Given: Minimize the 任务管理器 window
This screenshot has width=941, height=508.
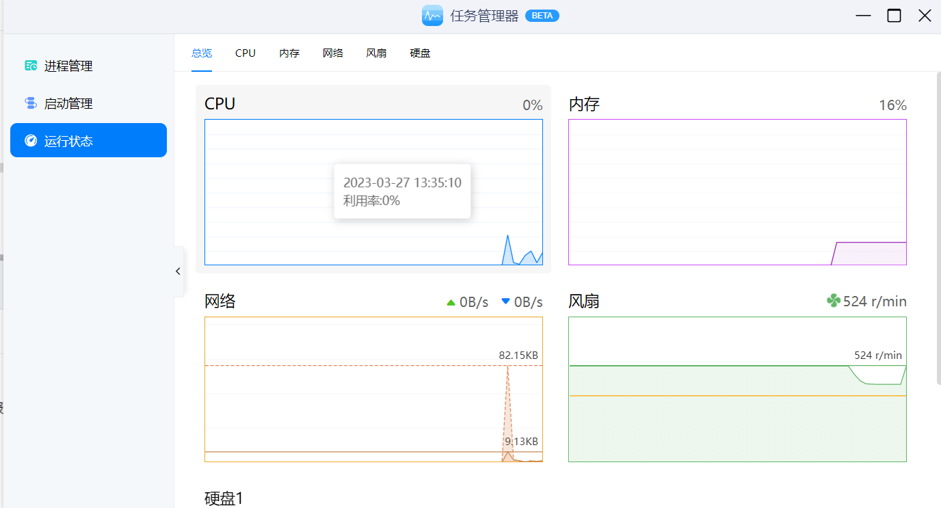Looking at the screenshot, I should (864, 16).
